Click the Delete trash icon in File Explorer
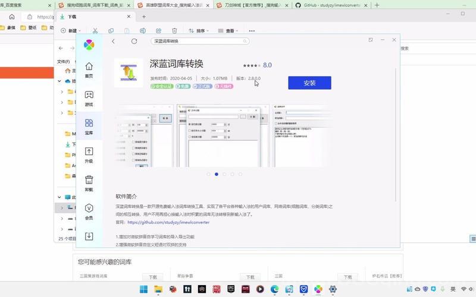The width and height of the screenshot is (476, 297). [174, 31]
